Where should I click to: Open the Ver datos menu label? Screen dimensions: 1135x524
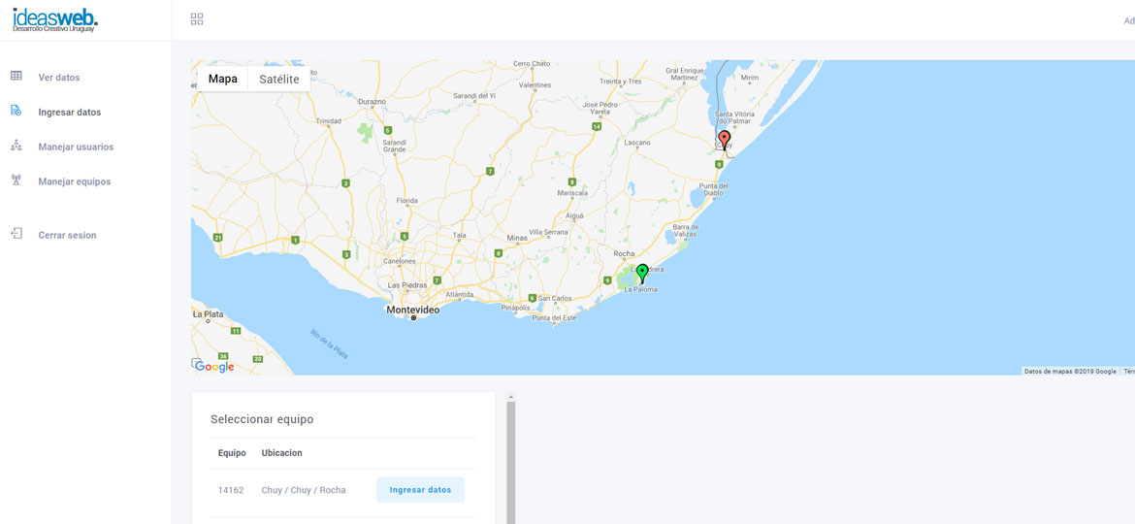point(59,78)
